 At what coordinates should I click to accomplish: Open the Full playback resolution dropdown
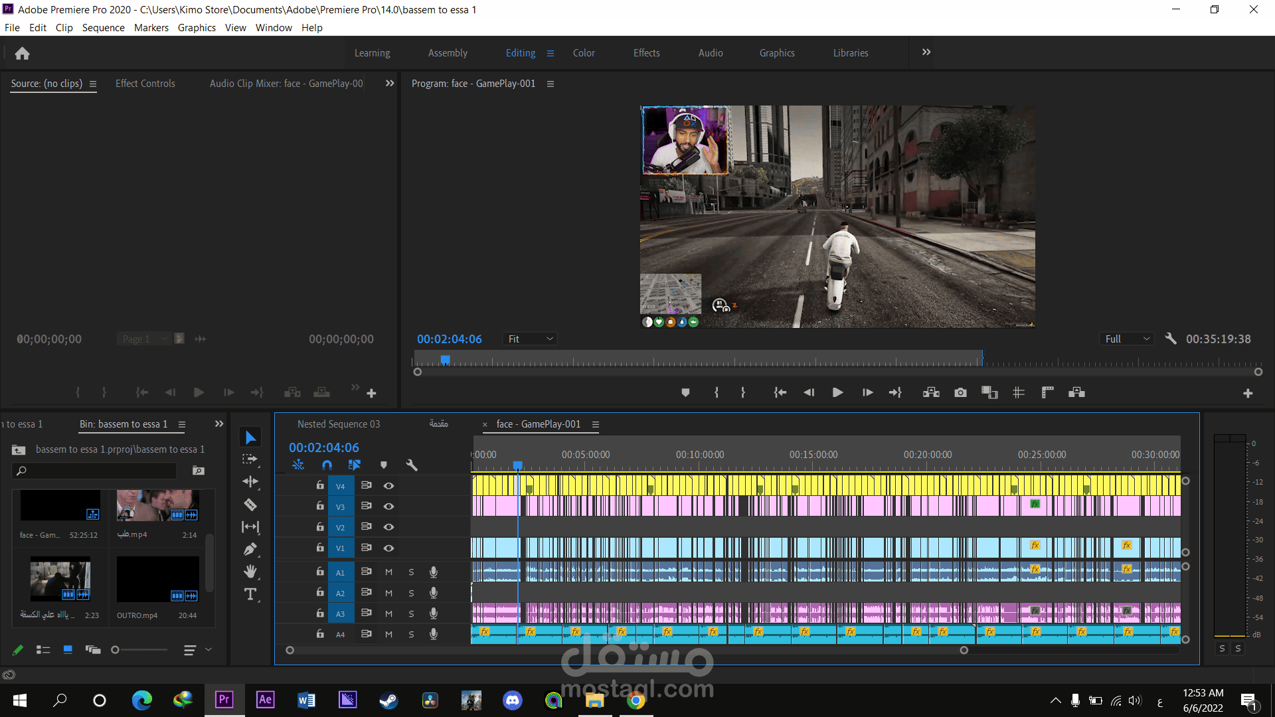(1127, 339)
